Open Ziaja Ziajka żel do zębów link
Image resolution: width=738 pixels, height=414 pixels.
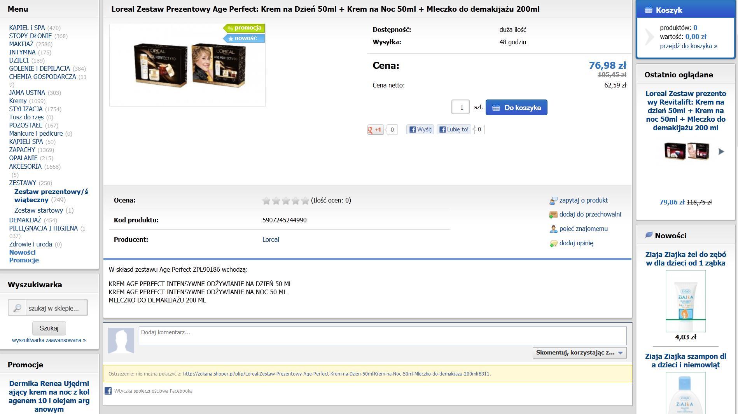[686, 259]
